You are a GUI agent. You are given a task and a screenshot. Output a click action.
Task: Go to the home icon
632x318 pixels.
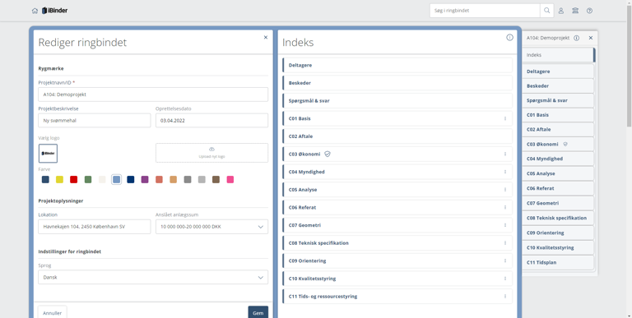coord(35,11)
